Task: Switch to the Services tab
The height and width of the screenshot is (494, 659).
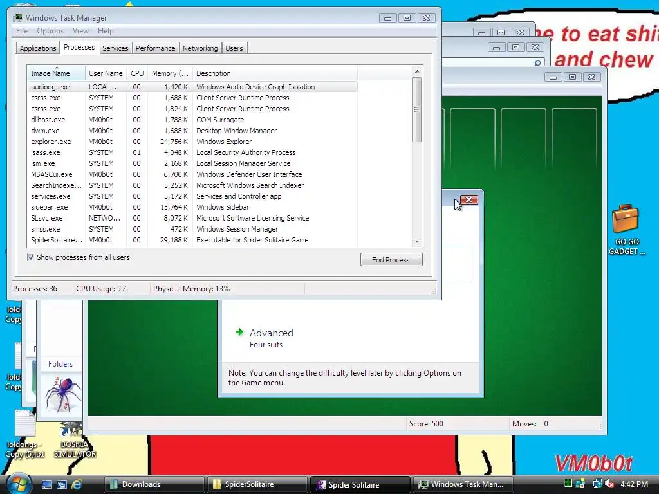Action: 115,48
